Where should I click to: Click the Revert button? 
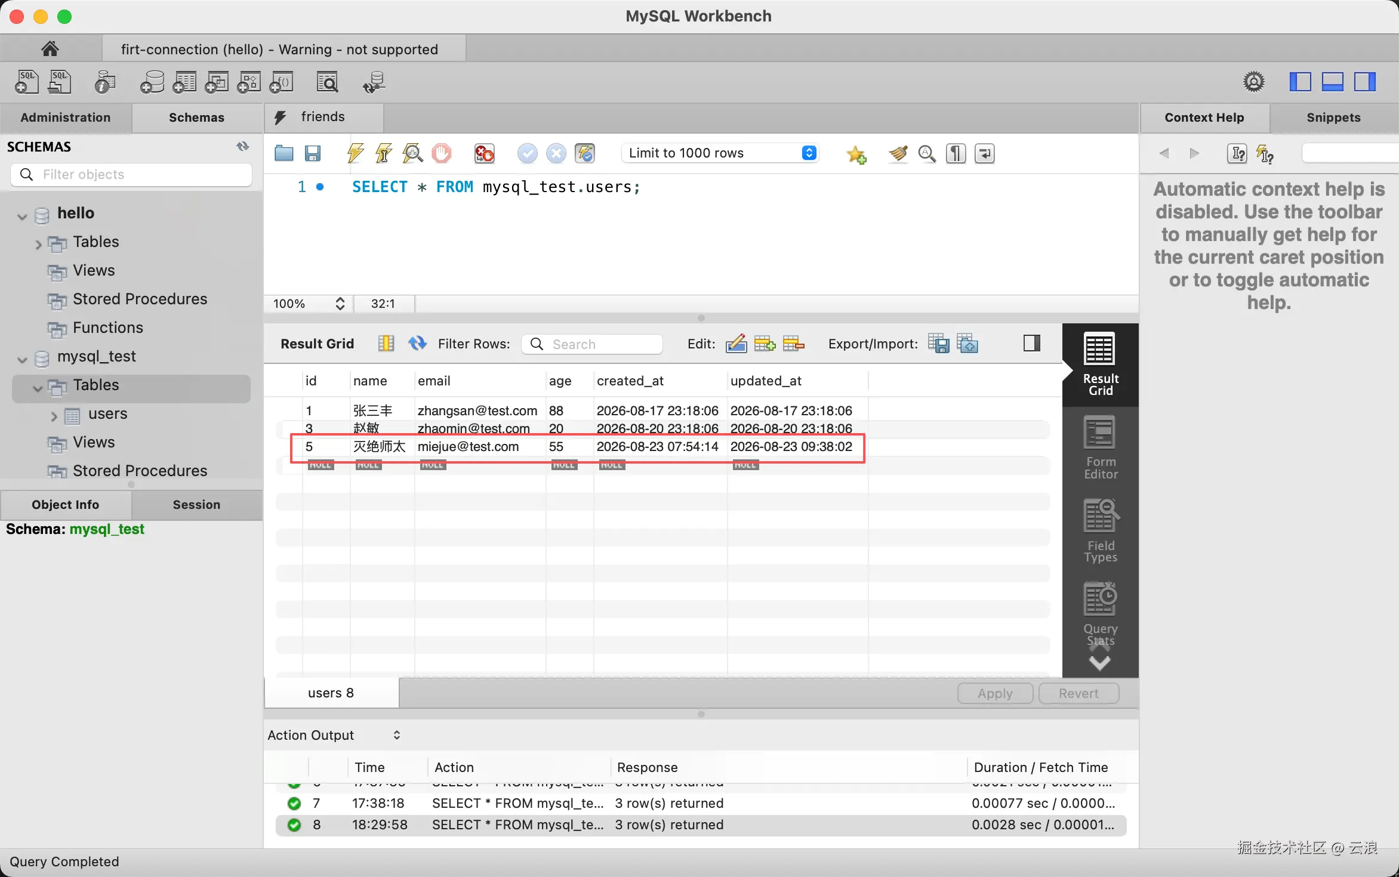[1078, 693]
